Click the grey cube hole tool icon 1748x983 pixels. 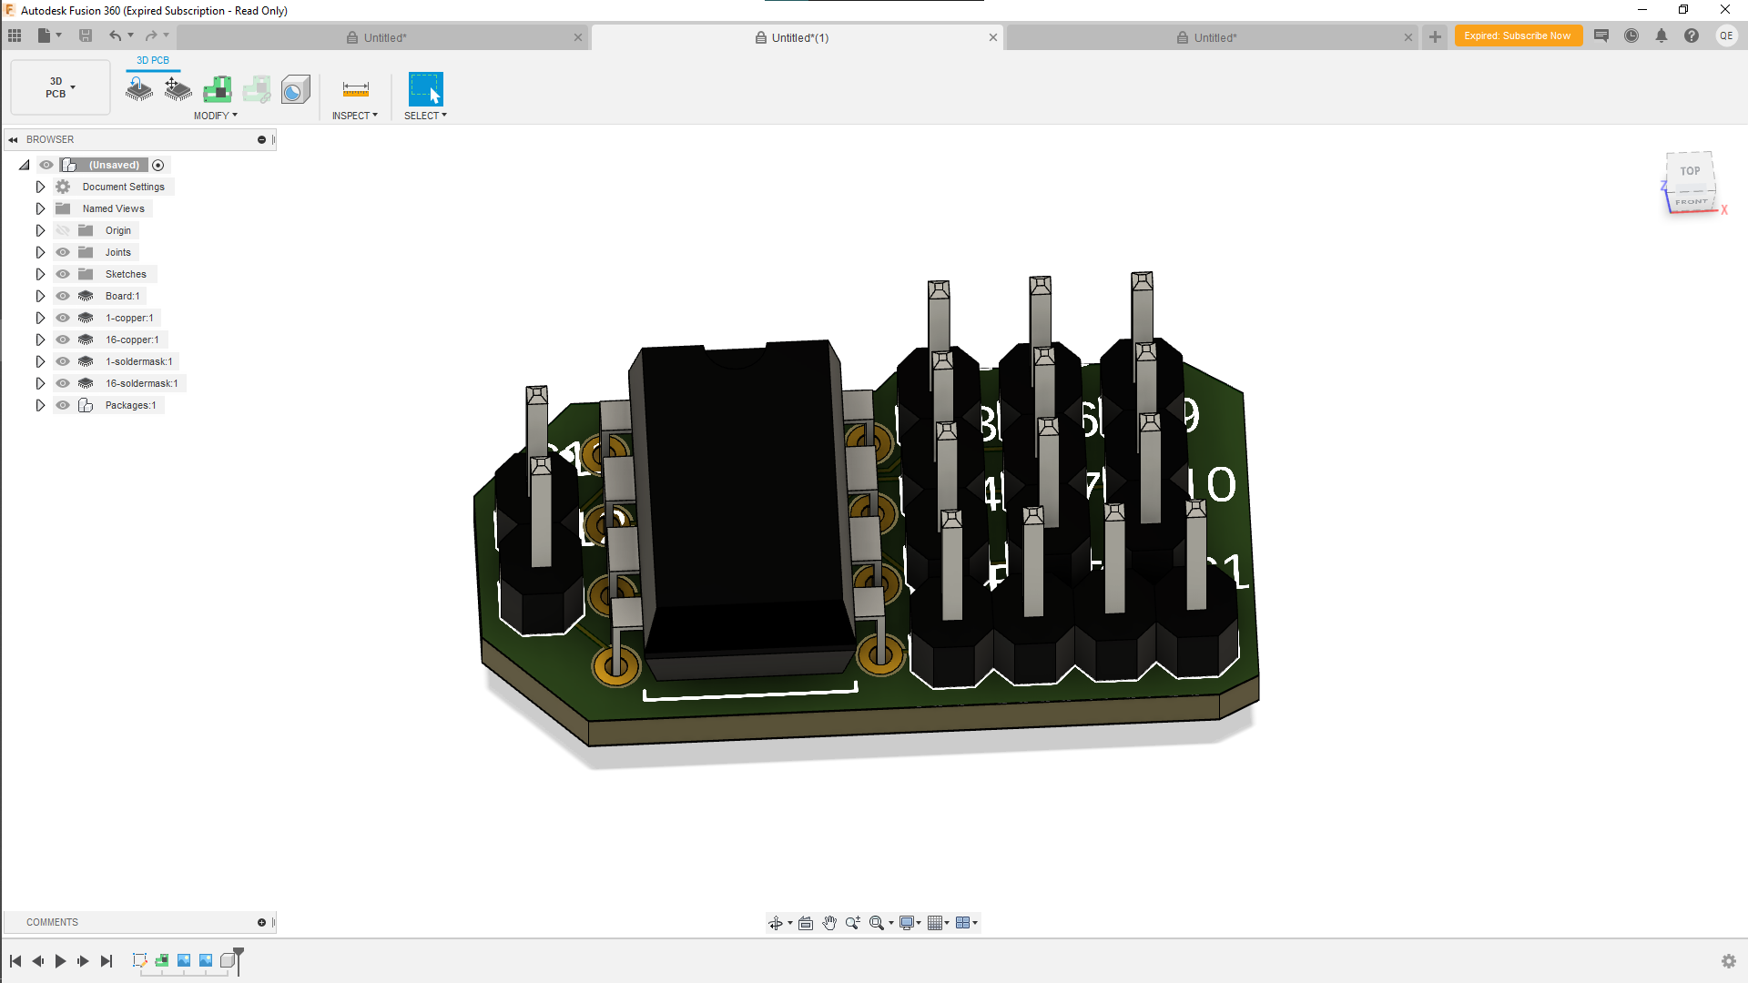coord(295,89)
